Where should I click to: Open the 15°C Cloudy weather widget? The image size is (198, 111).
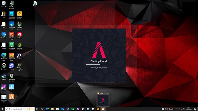(x=168, y=109)
